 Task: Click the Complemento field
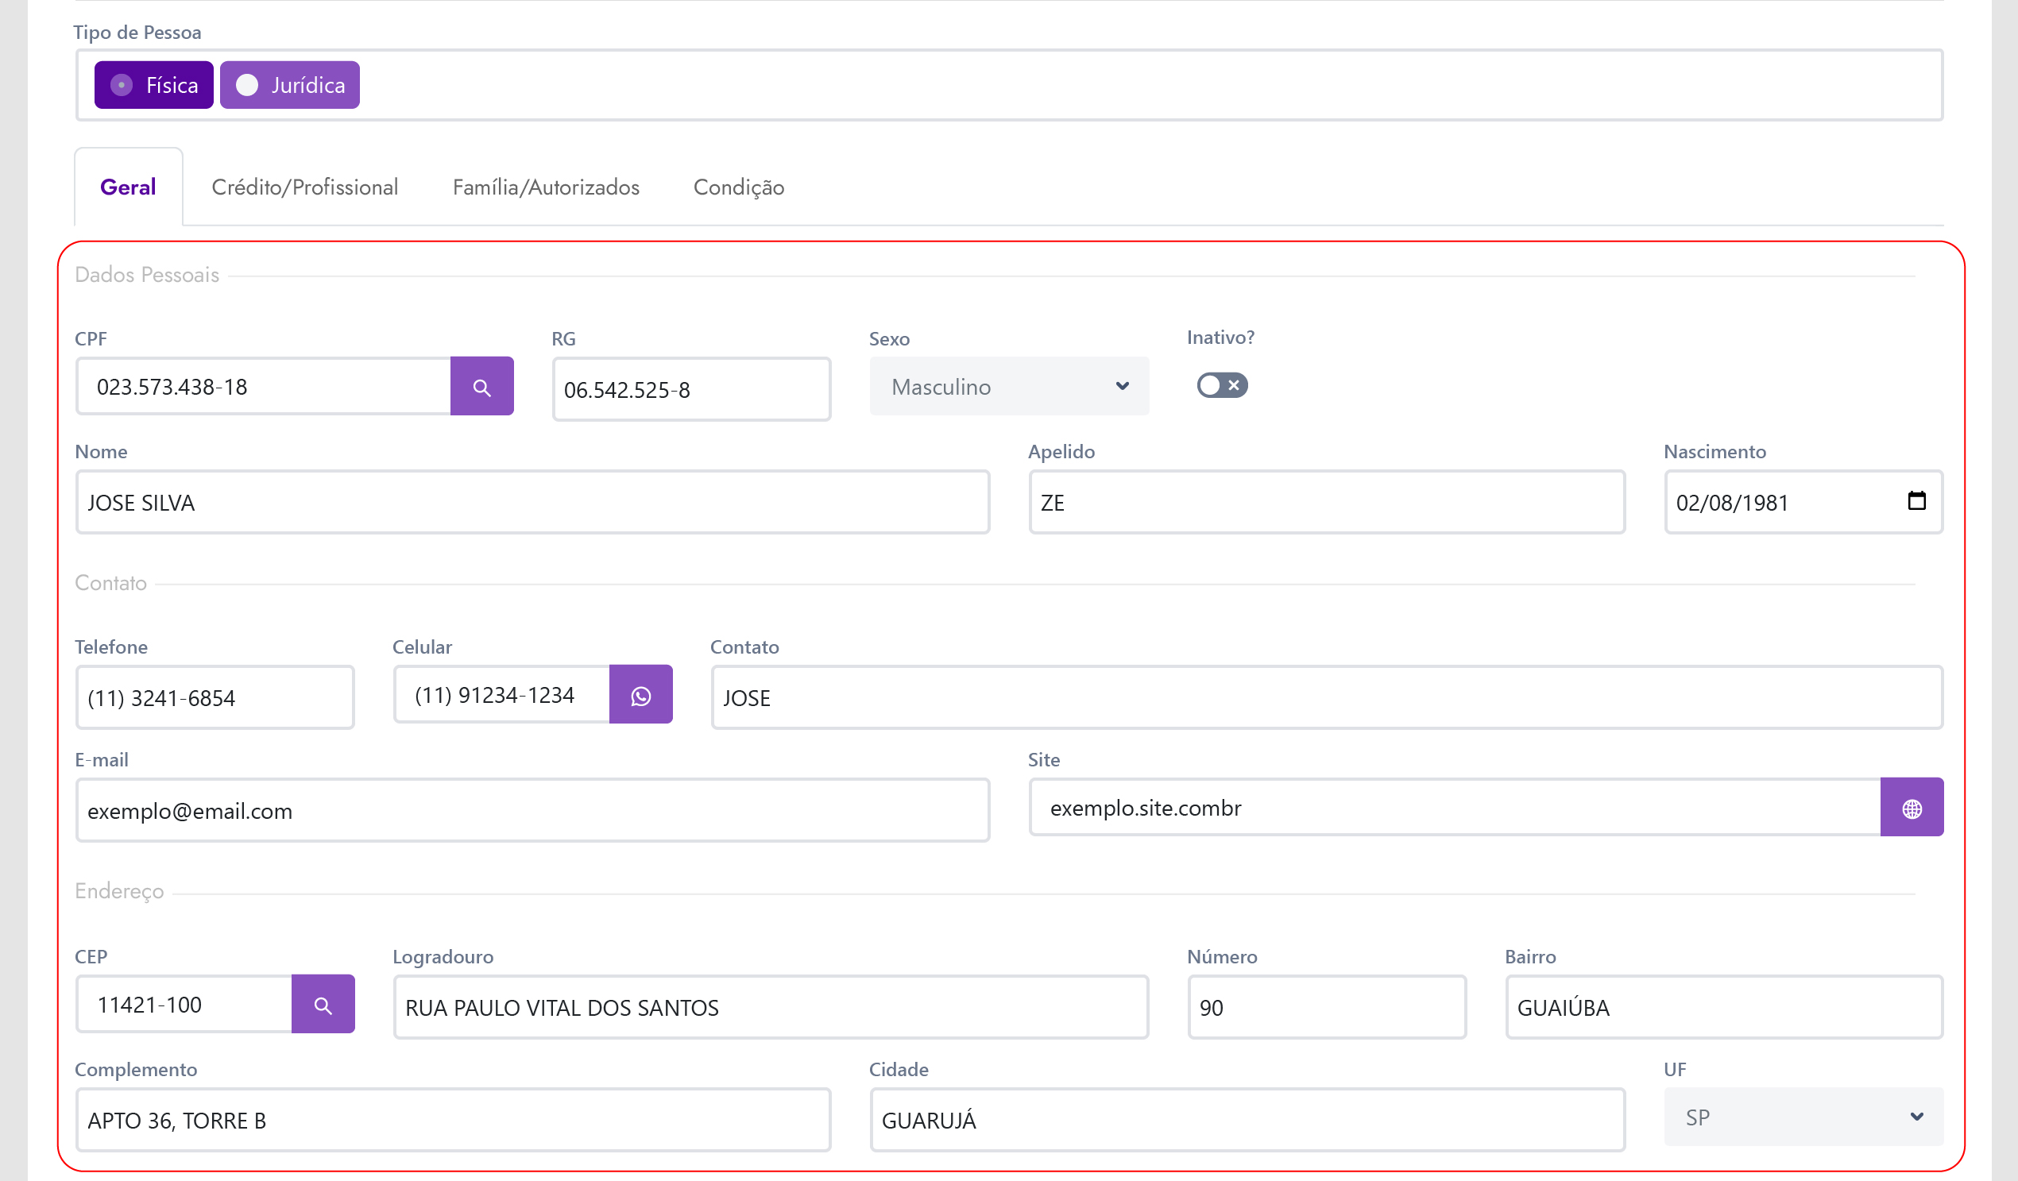tap(452, 1120)
